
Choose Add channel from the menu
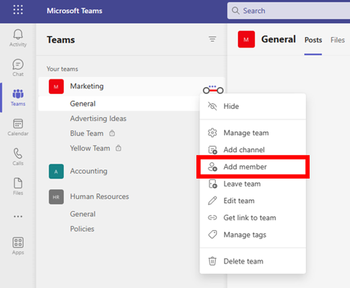tap(253, 150)
